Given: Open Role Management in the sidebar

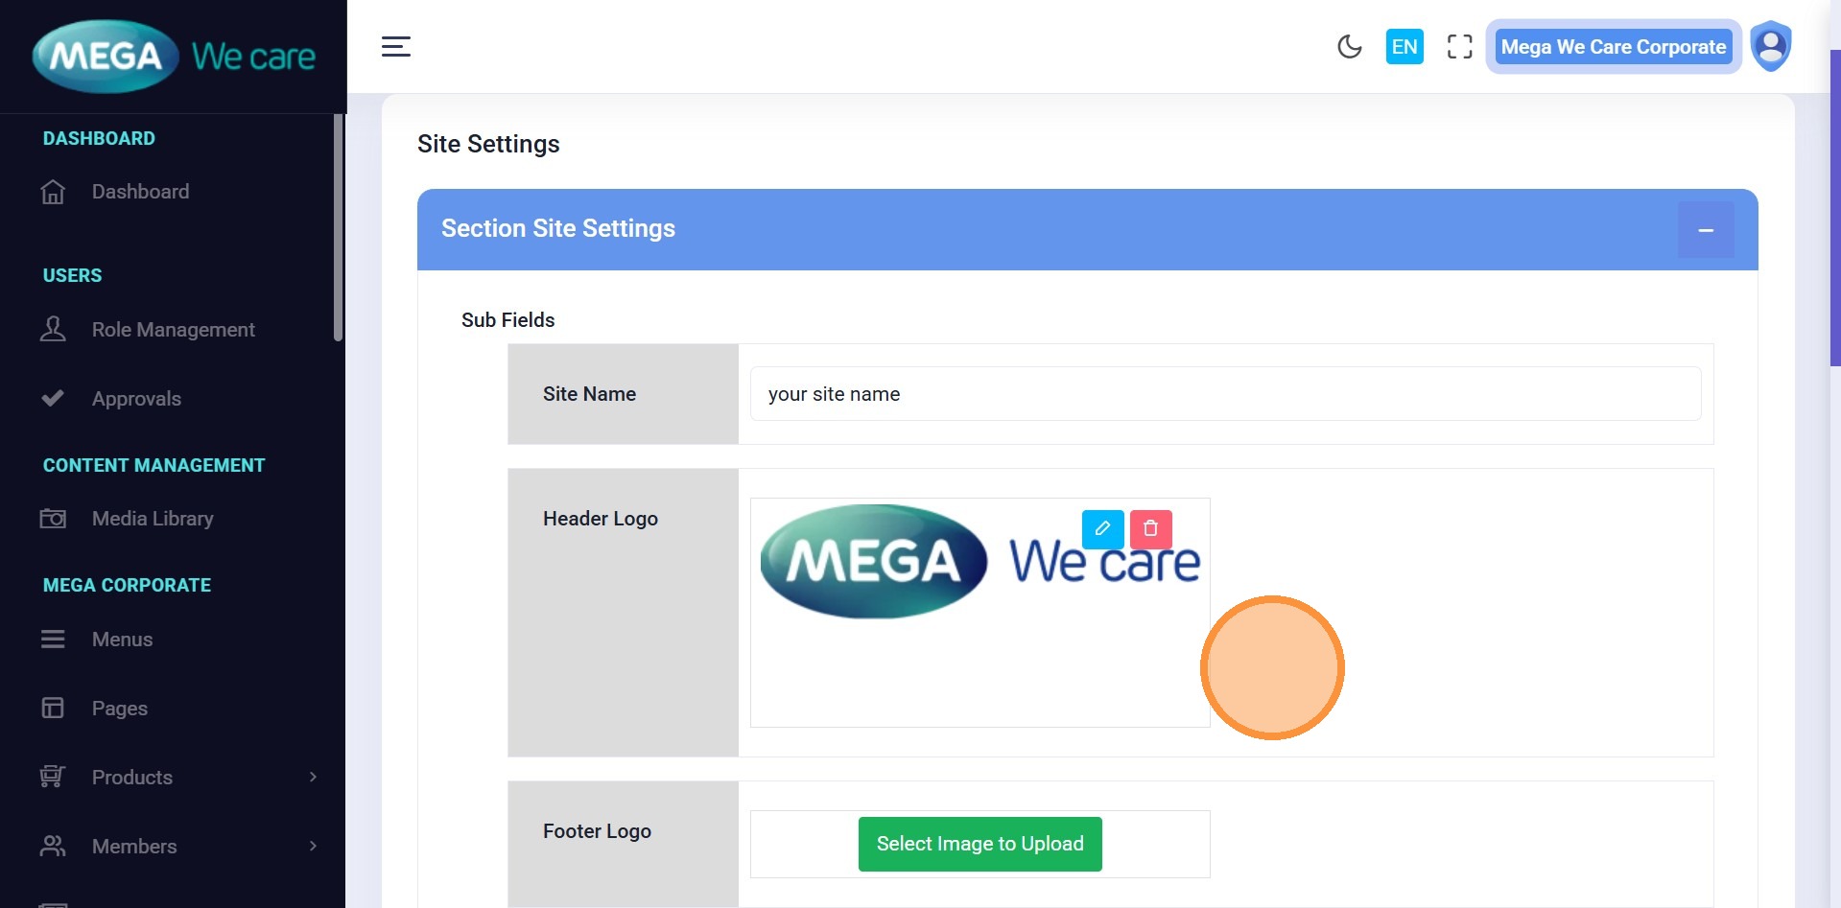Looking at the screenshot, I should tap(173, 330).
